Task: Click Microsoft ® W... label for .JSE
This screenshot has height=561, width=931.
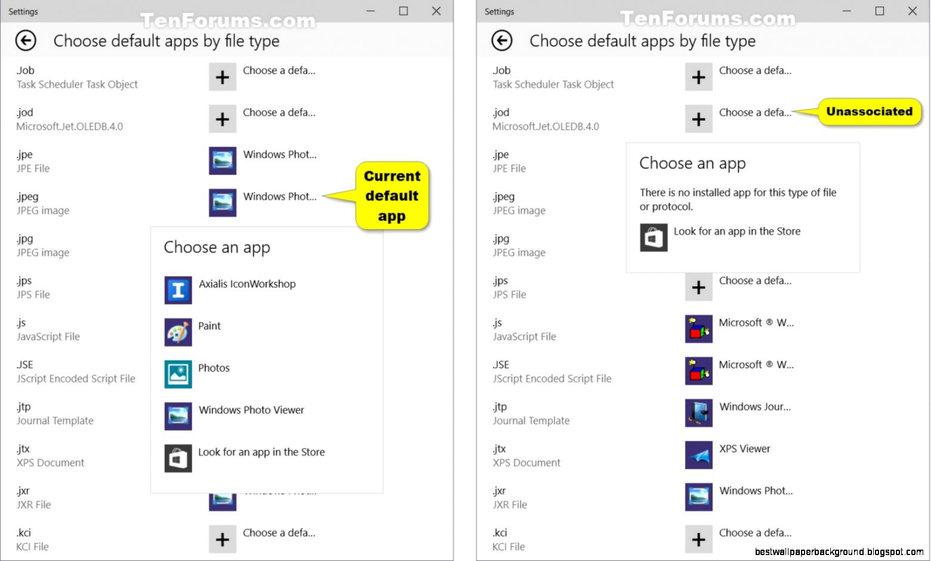Action: [756, 365]
